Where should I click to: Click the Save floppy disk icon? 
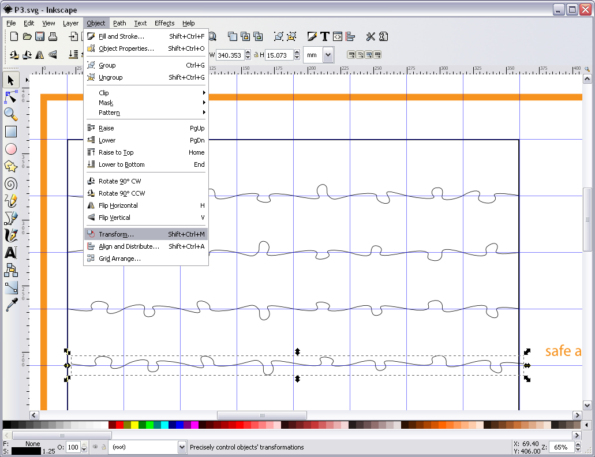tap(40, 36)
